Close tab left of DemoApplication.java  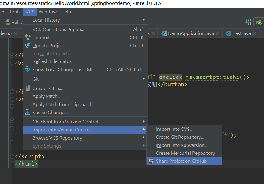pos(153,33)
